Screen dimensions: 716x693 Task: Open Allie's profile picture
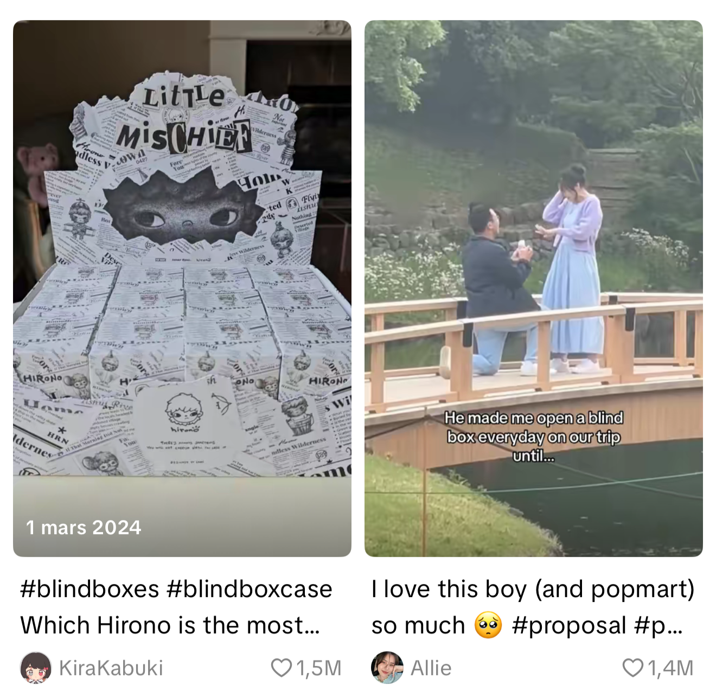point(387,668)
